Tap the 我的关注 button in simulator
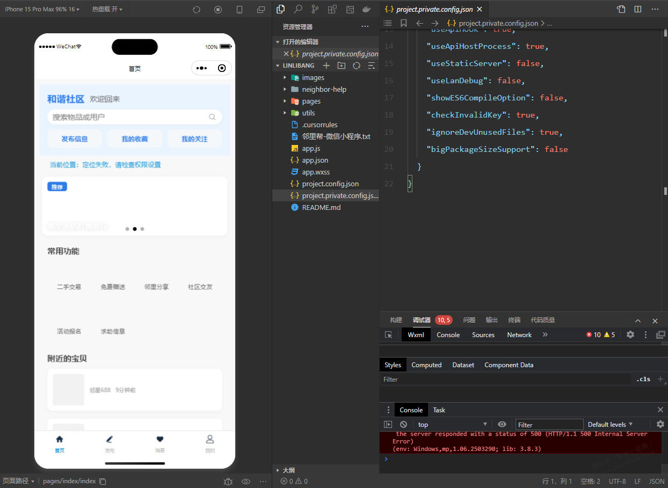This screenshot has width=668, height=488. 194,139
